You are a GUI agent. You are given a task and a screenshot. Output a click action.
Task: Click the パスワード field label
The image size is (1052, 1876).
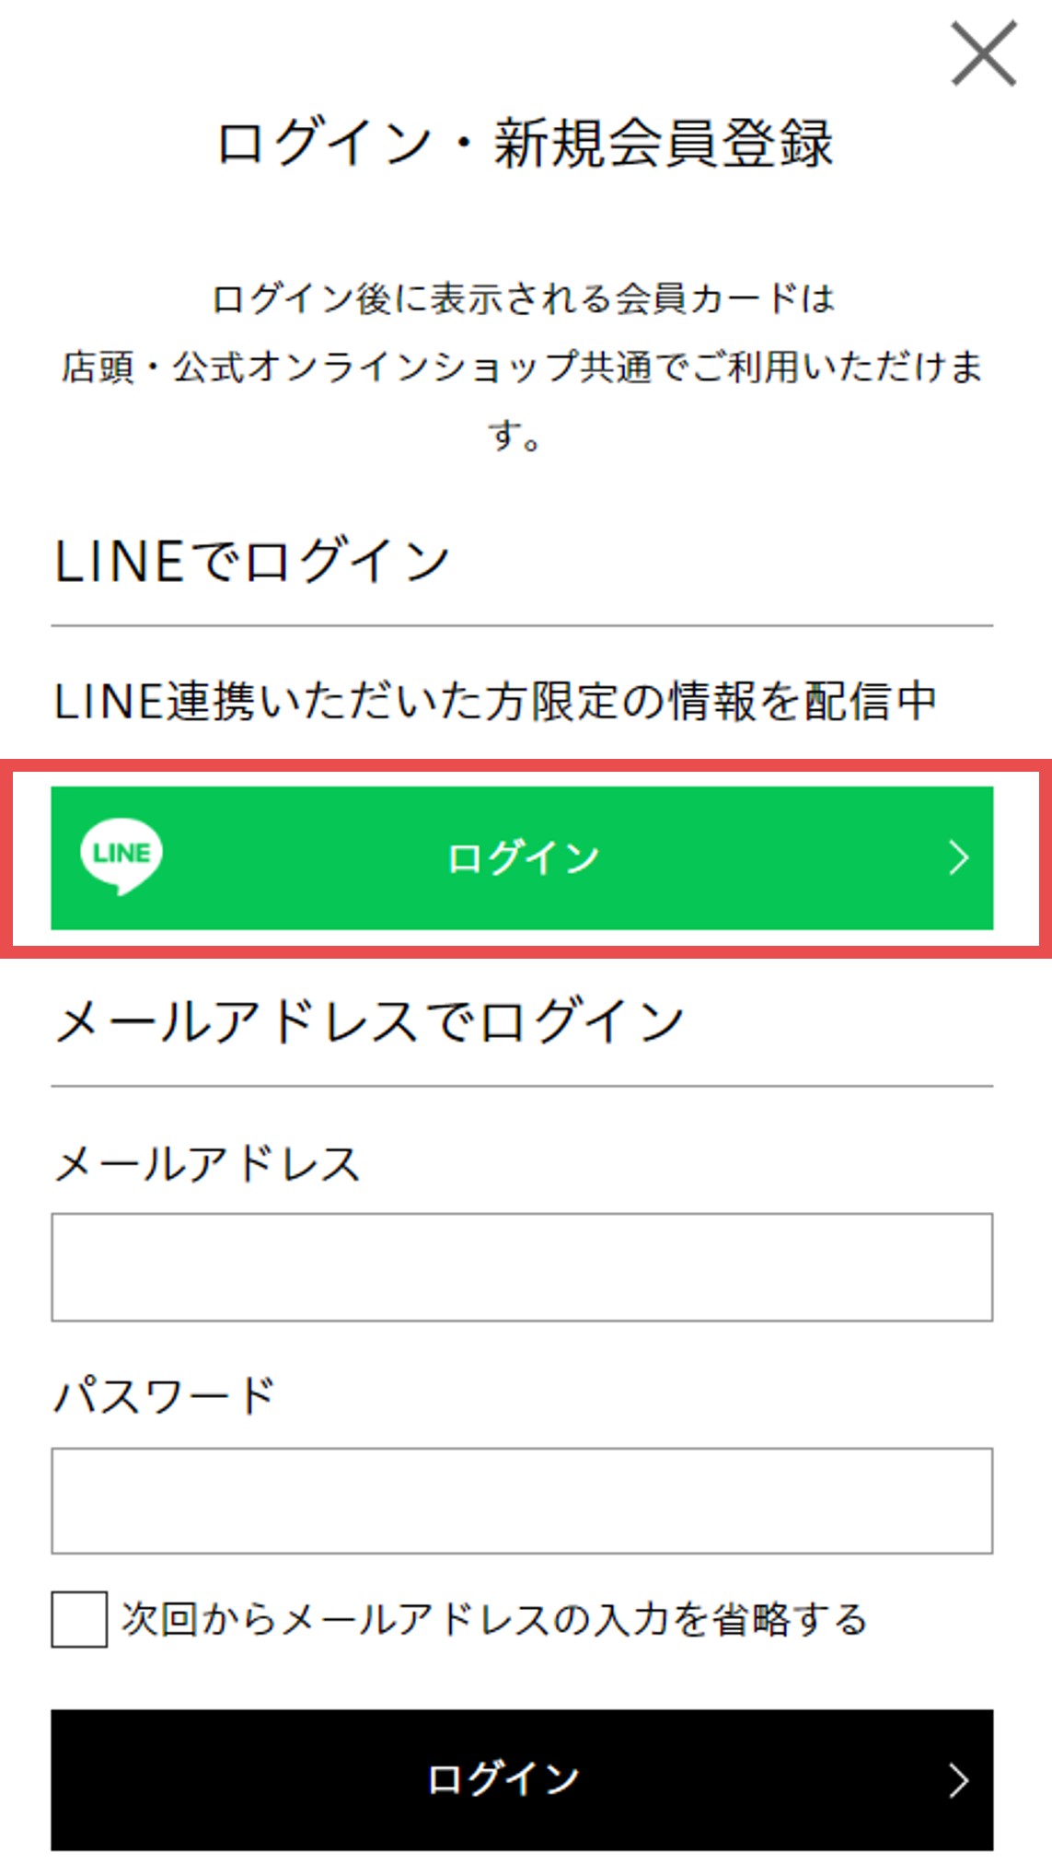tap(166, 1396)
